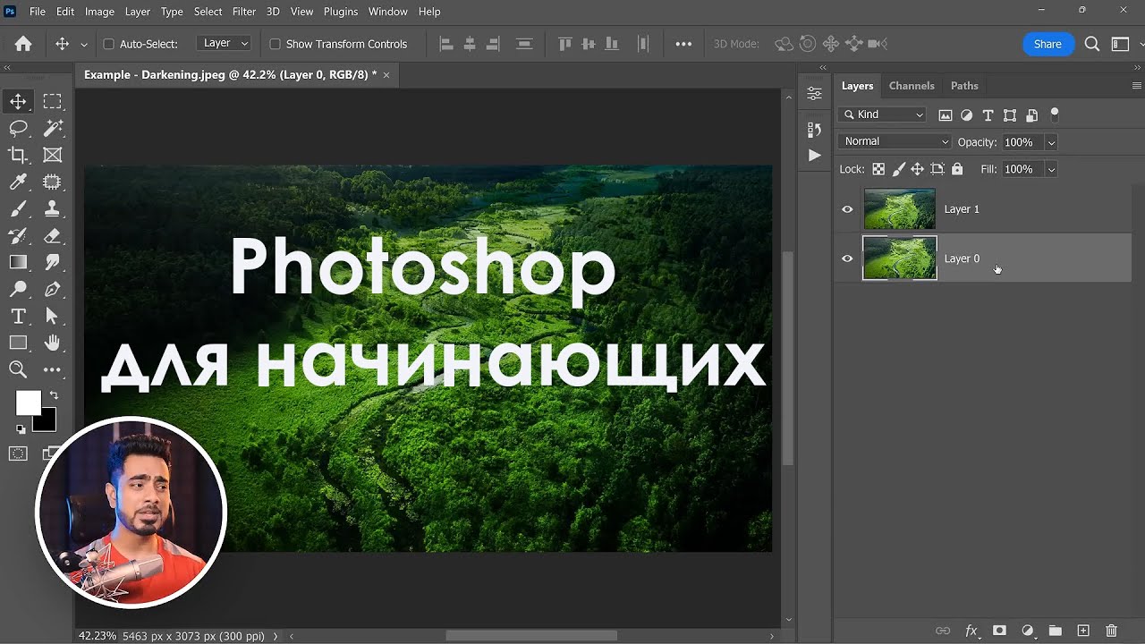Switch to the Channels tab
Image resolution: width=1145 pixels, height=644 pixels.
(x=912, y=86)
